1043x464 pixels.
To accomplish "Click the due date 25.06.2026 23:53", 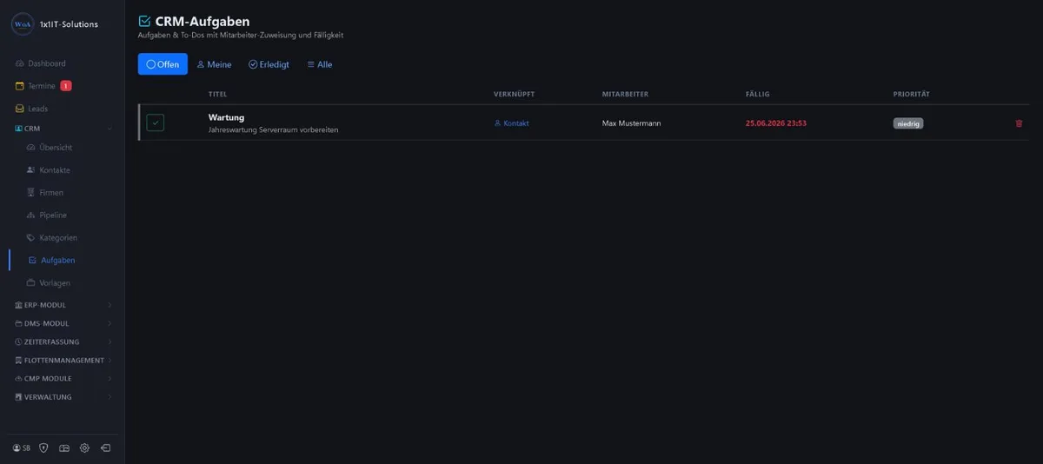I will (776, 123).
